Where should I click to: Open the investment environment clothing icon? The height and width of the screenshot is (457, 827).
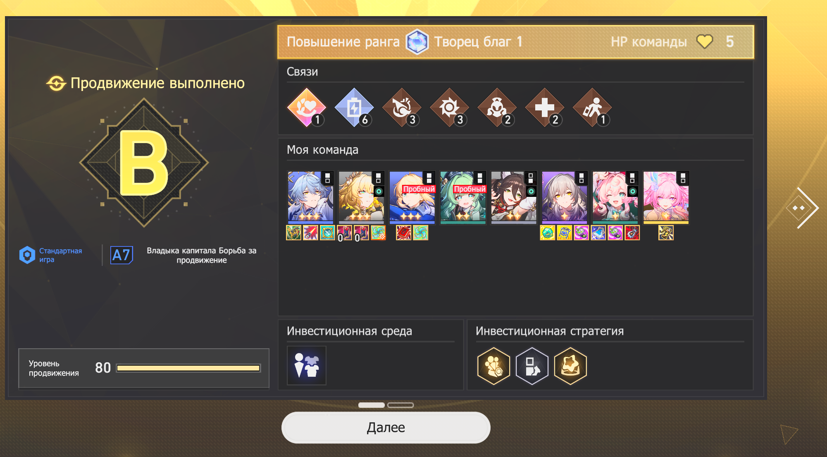pos(307,366)
